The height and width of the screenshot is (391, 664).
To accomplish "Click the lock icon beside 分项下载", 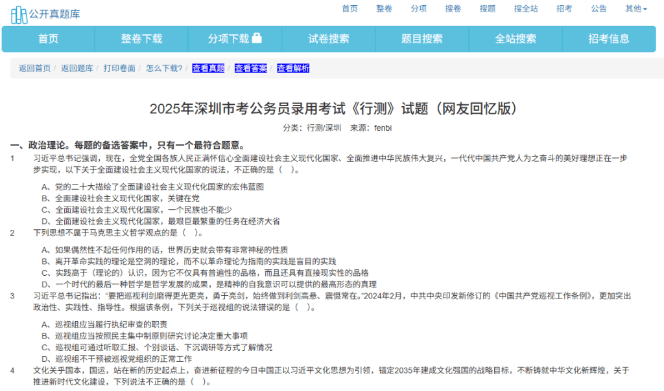I will 257,38.
